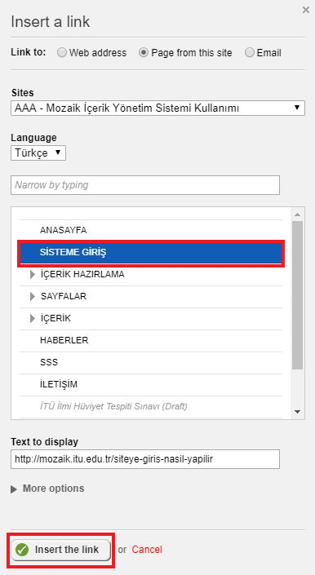This screenshot has width=315, height=575.
Task: Close the Insert a link dialog
Action: [x=305, y=11]
